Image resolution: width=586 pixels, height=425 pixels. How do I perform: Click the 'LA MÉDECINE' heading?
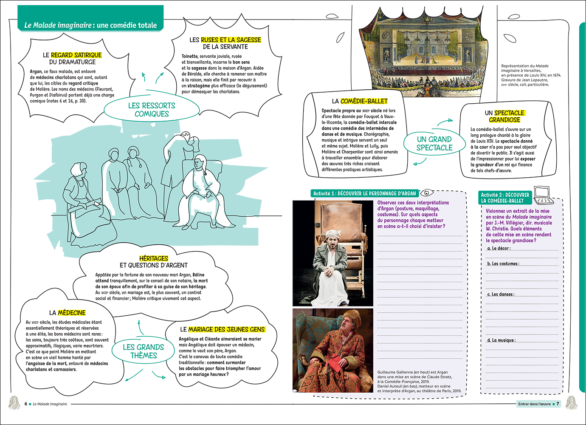(68, 313)
